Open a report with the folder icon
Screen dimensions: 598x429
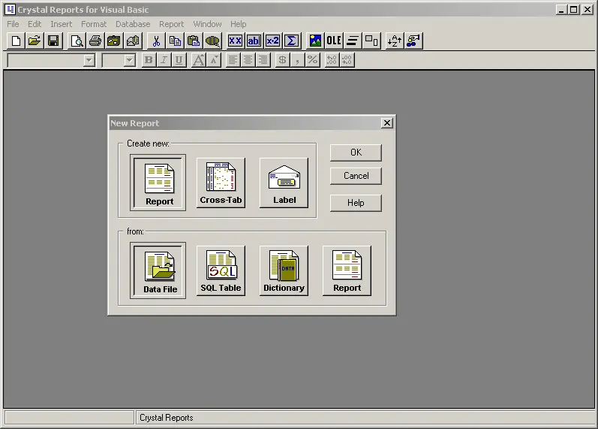35,41
